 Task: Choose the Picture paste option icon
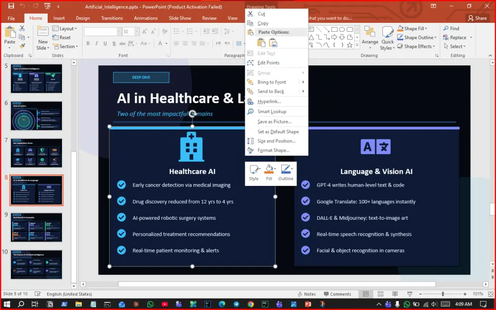tap(273, 43)
